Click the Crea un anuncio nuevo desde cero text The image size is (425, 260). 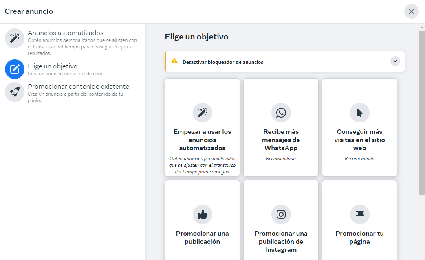coord(65,74)
